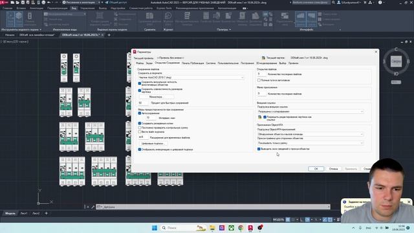
Task: Open the "Сохранить в формате" dropdown
Action: pos(191,78)
